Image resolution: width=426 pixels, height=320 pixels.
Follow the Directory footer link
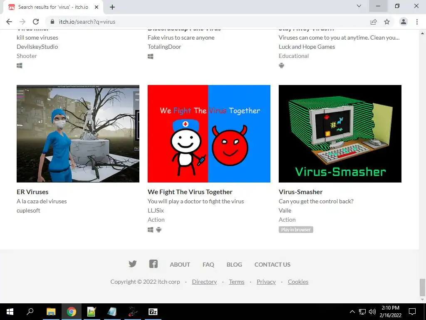204,282
